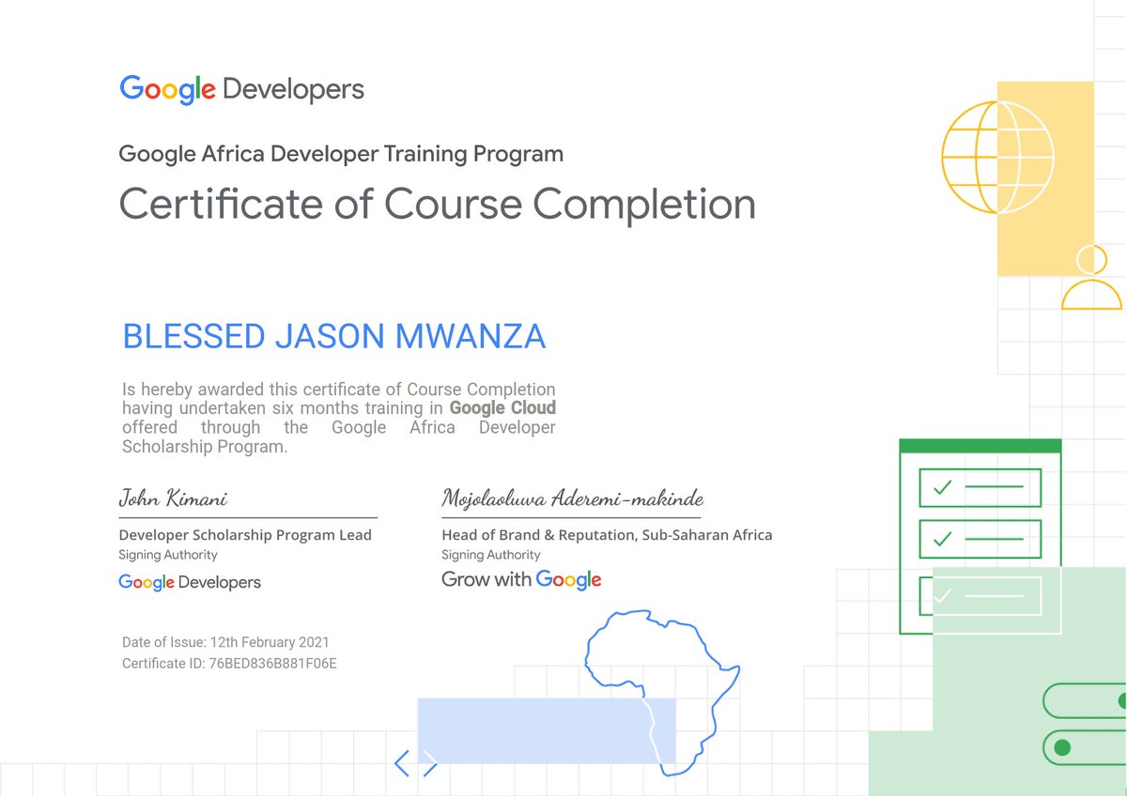1127x796 pixels.
Task: Click the yellow person outline icon
Action: pos(1091,277)
